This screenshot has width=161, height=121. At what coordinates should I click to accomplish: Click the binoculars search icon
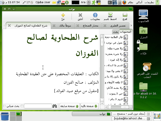tap(54, 106)
